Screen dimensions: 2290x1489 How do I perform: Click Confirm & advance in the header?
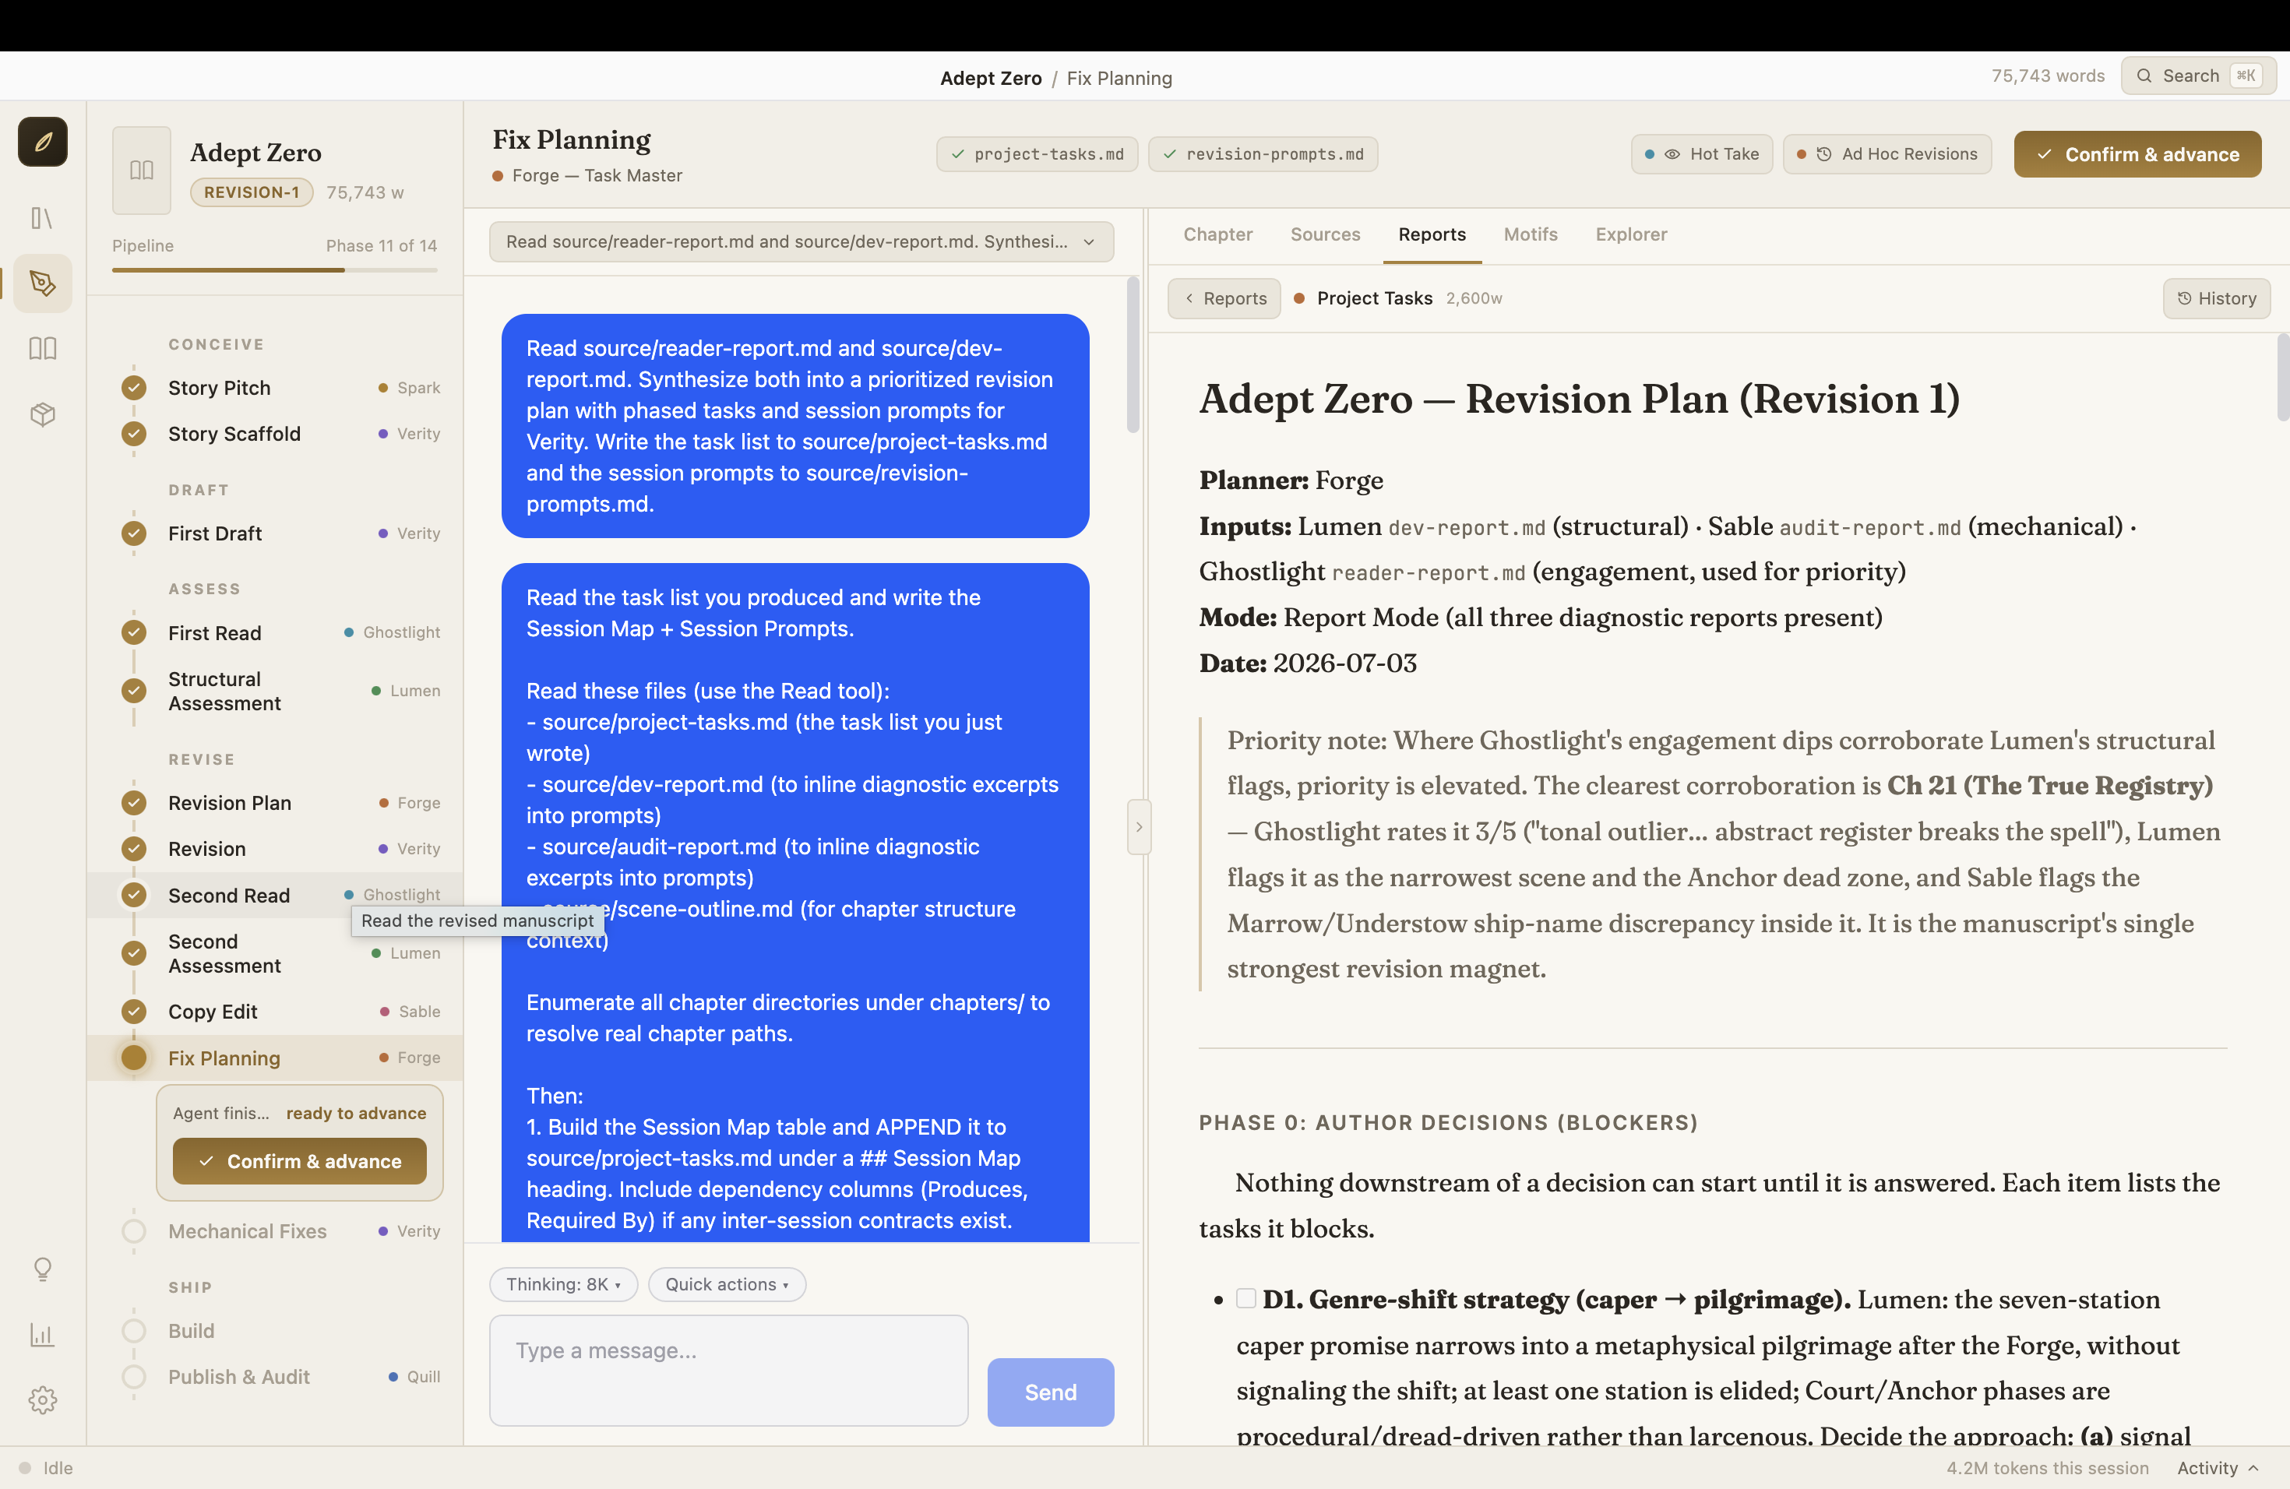click(2137, 154)
